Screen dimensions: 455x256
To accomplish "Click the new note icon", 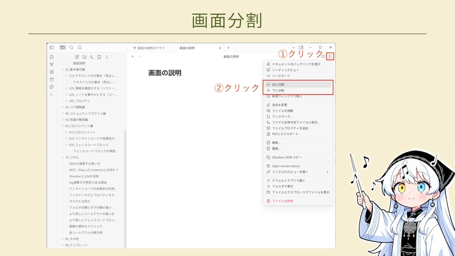I will [77, 57].
